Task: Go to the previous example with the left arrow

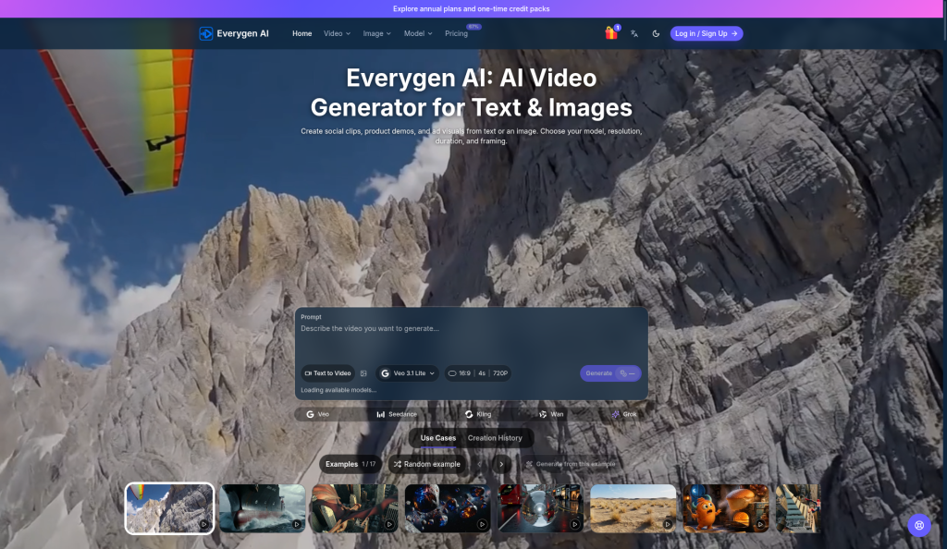Action: (480, 464)
